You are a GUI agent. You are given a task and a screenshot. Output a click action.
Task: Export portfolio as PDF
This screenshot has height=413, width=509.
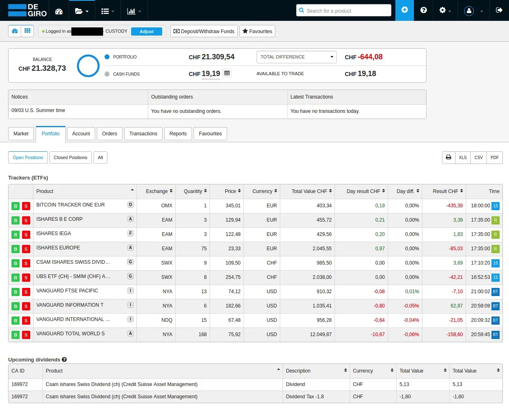(495, 157)
